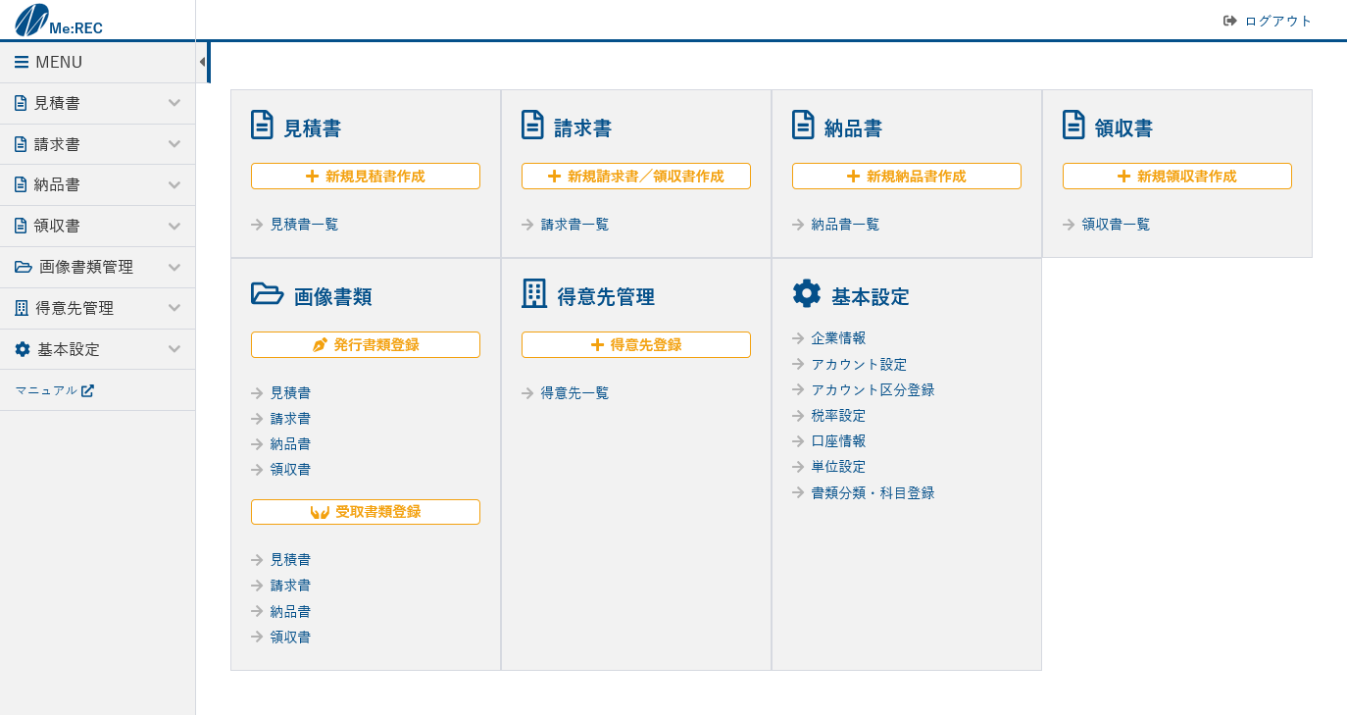Viewport: 1347px width, 715px height.
Task: Click the 新規領収書作成 button
Action: click(1177, 176)
